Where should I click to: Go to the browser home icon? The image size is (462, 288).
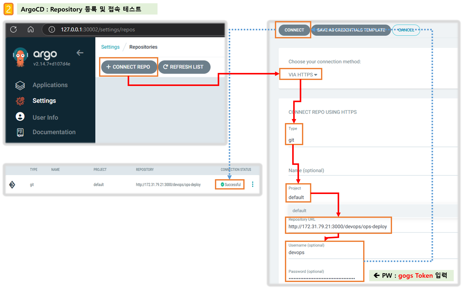[31, 30]
